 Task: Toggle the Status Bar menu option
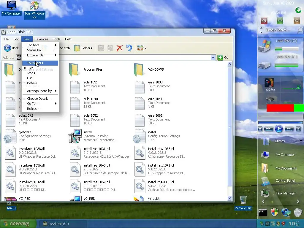pyautogui.click(x=40, y=50)
